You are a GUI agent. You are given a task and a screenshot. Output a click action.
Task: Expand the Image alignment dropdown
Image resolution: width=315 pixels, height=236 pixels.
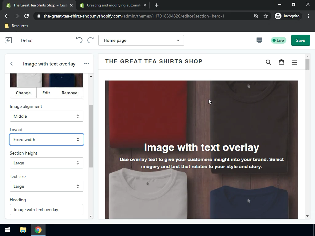(46, 116)
